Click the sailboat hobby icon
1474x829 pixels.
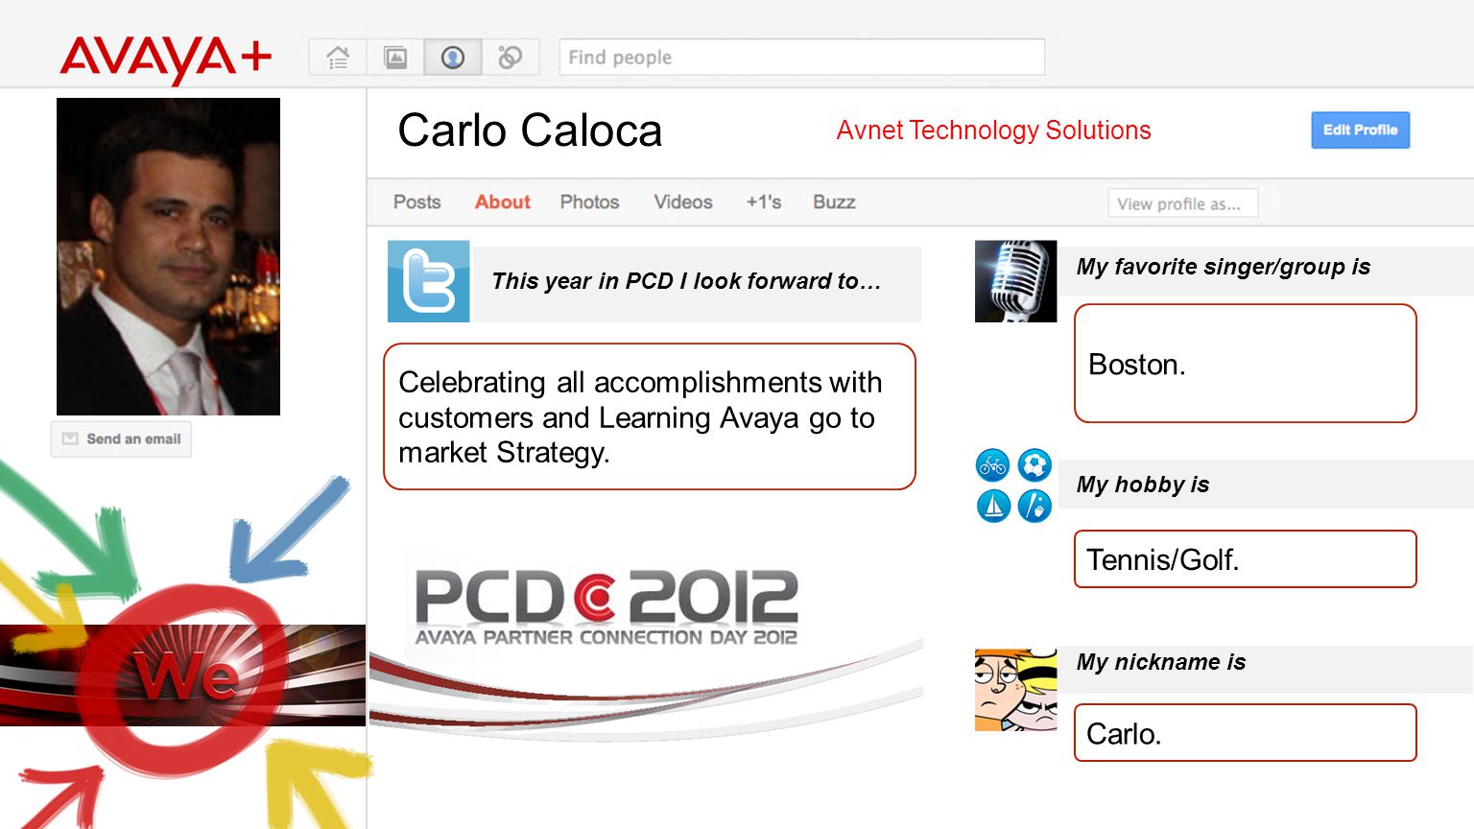pyautogui.click(x=993, y=506)
